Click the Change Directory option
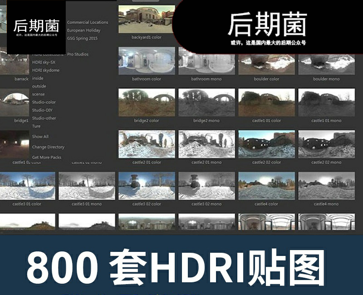Image resolution: width=363 pixels, height=295 pixels. click(x=48, y=147)
